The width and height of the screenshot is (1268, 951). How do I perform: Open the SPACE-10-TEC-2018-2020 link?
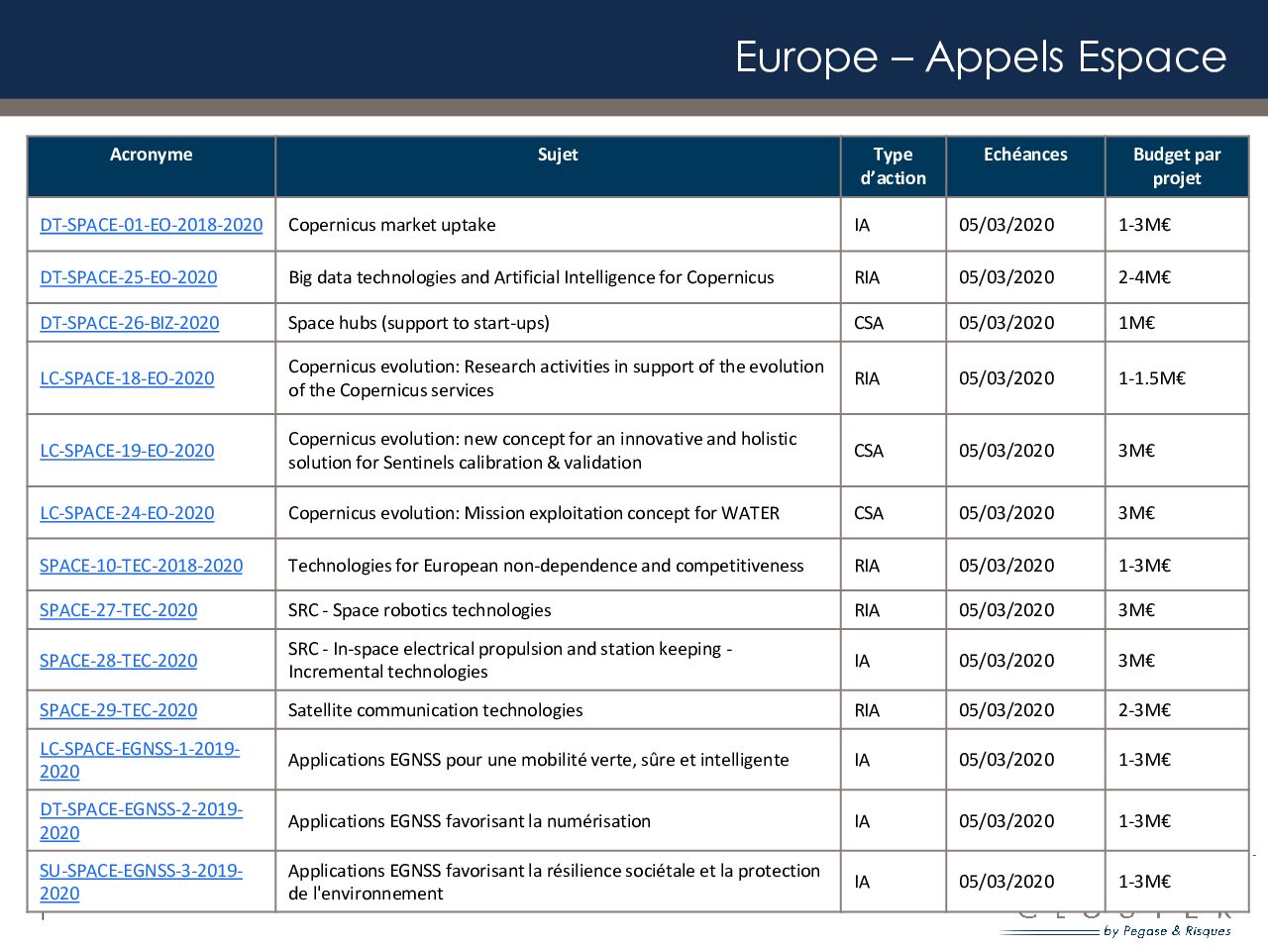tap(141, 566)
